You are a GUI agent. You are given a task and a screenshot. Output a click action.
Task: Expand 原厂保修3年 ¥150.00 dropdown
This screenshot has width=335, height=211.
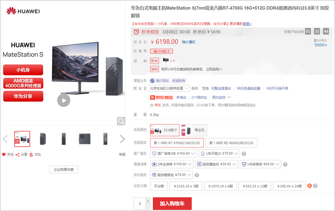[x=173, y=154]
